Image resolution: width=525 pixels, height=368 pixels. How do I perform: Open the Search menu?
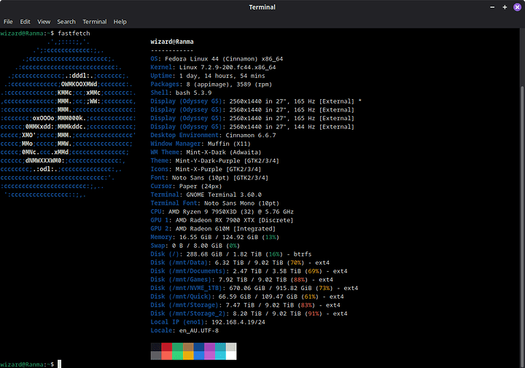point(66,22)
